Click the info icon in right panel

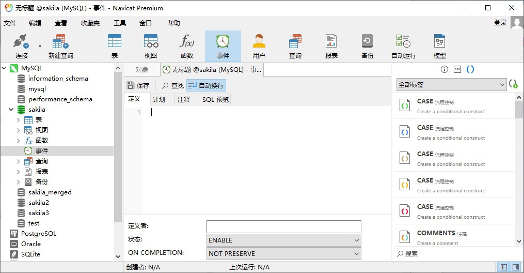tap(444, 69)
